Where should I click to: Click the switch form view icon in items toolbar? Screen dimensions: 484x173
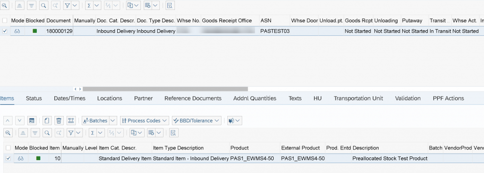pyautogui.click(x=32, y=121)
